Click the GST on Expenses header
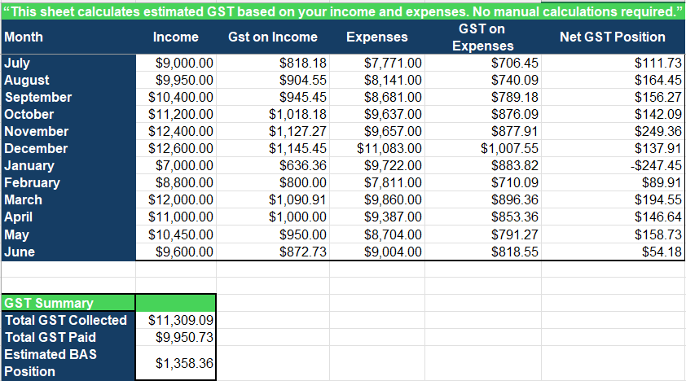This screenshot has height=381, width=686. tap(483, 37)
